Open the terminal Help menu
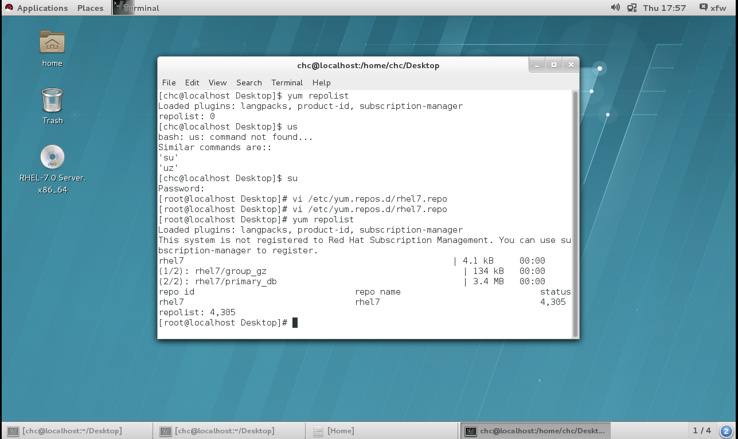This screenshot has height=439, width=738. pos(321,83)
